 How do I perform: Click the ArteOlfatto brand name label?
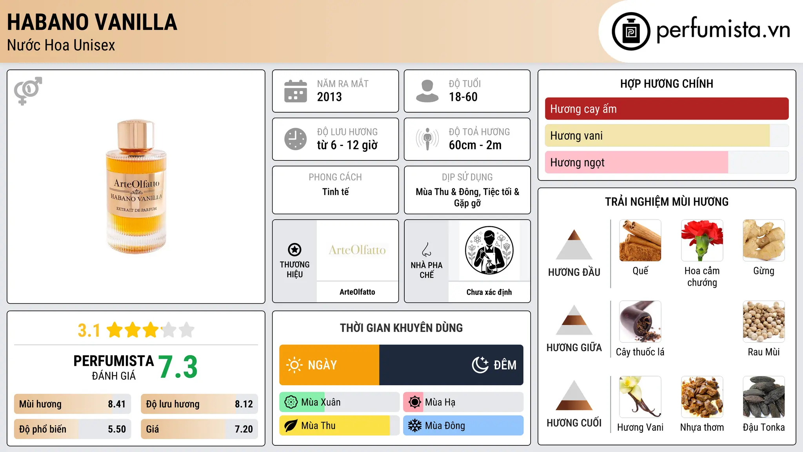[357, 292]
